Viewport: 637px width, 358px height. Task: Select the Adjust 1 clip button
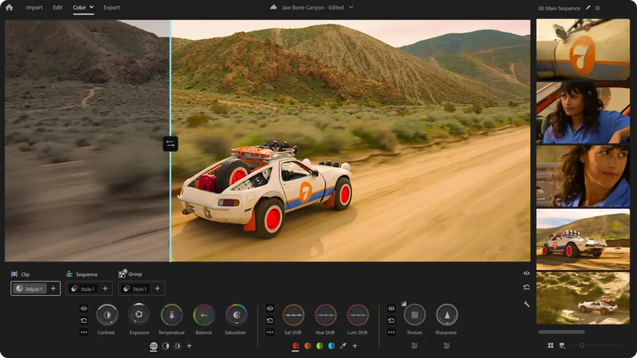[x=30, y=289]
